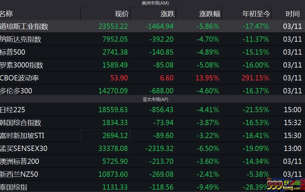Click the S&P 500 price 2741.38
Image resolution: width=305 pixels, height=192 pixels.
115,52
